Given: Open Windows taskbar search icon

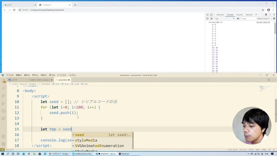Looking at the screenshot, I should pyautogui.click(x=8, y=154).
